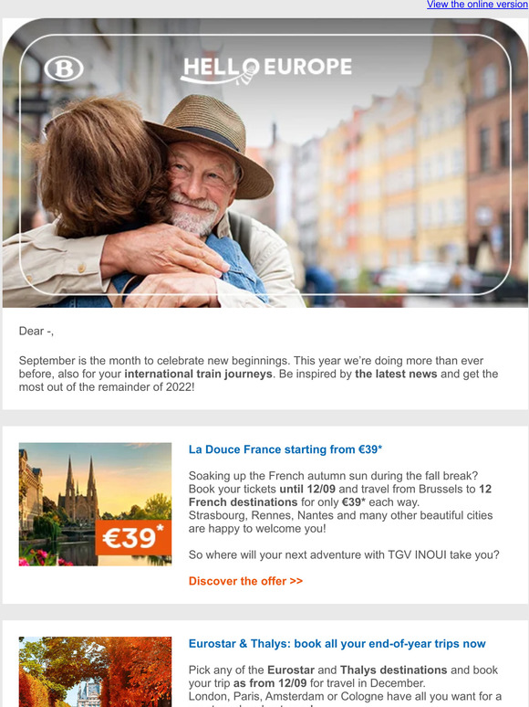529x707 pixels.
Task: Click the TGV INOUI adventure sentence
Action: pyautogui.click(x=344, y=554)
